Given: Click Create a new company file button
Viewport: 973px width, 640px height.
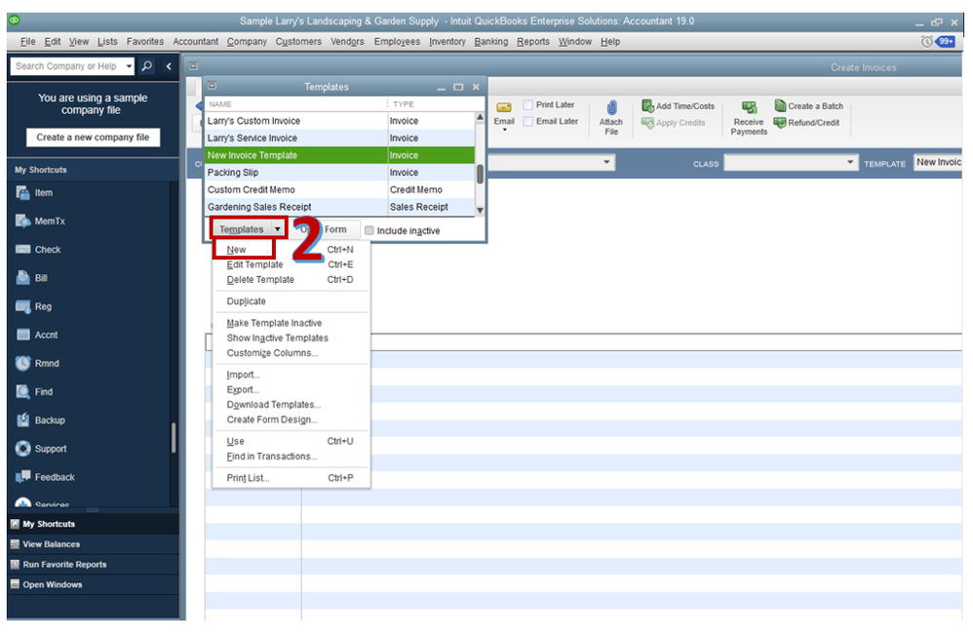Looking at the screenshot, I should tap(93, 138).
